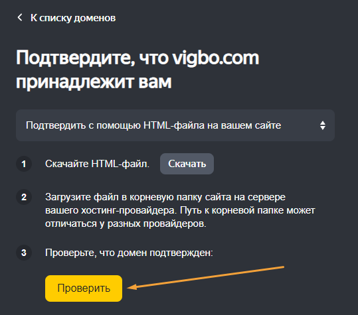Click 'Подтвердить с помощью HTML-файла' label text
This screenshot has width=358, height=315.
(153, 125)
